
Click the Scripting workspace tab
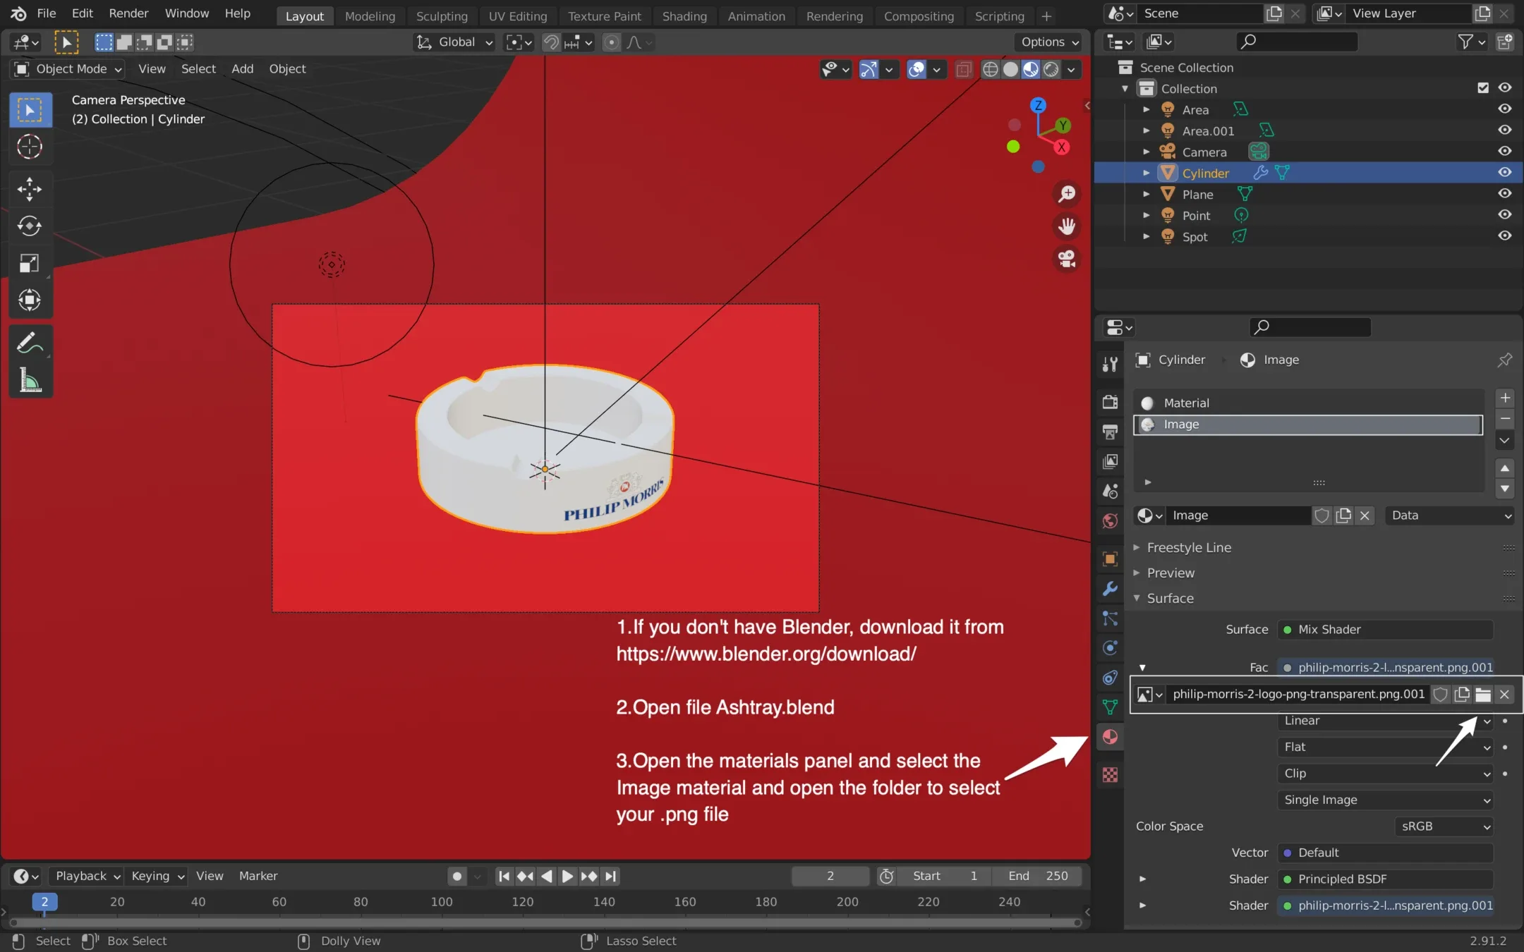(998, 16)
